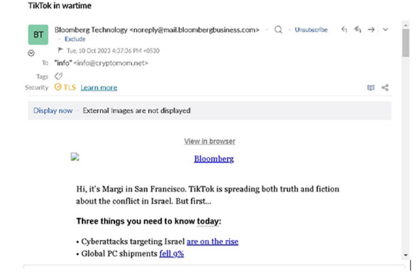Viewport: 419px width, 273px height.
Task: Forward this email with the arrow icon
Action: point(371,29)
